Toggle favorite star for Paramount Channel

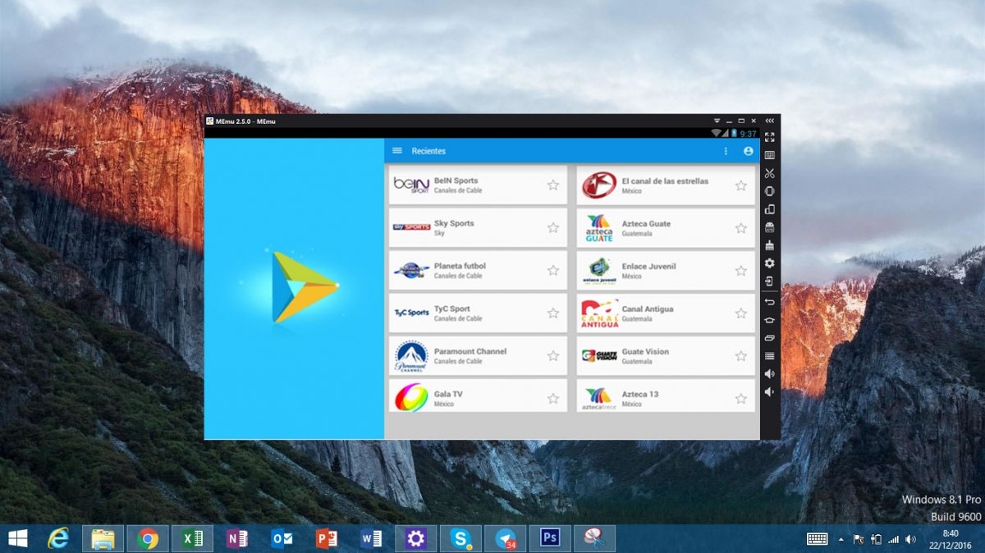[x=553, y=356]
